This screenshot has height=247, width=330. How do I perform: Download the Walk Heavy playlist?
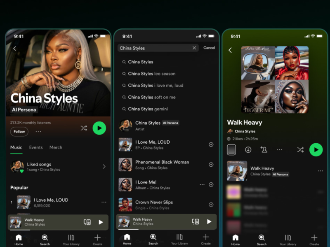(x=248, y=150)
